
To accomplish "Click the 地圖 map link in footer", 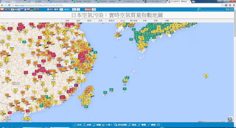I will (97, 125).
